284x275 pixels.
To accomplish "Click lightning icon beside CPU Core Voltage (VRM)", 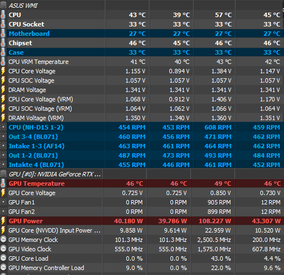I will pos(3,99).
